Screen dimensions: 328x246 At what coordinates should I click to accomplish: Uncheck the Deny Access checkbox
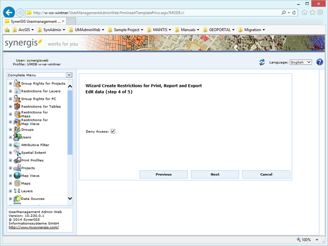coord(113,131)
